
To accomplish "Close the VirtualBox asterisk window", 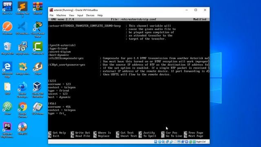I will [x=205, y=10].
